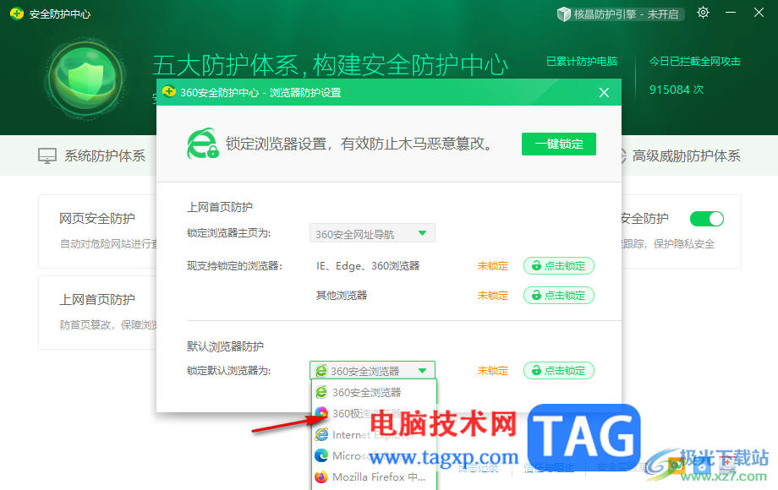Open the settings gear in title bar
Screen dimensions: 778x490
point(703,13)
